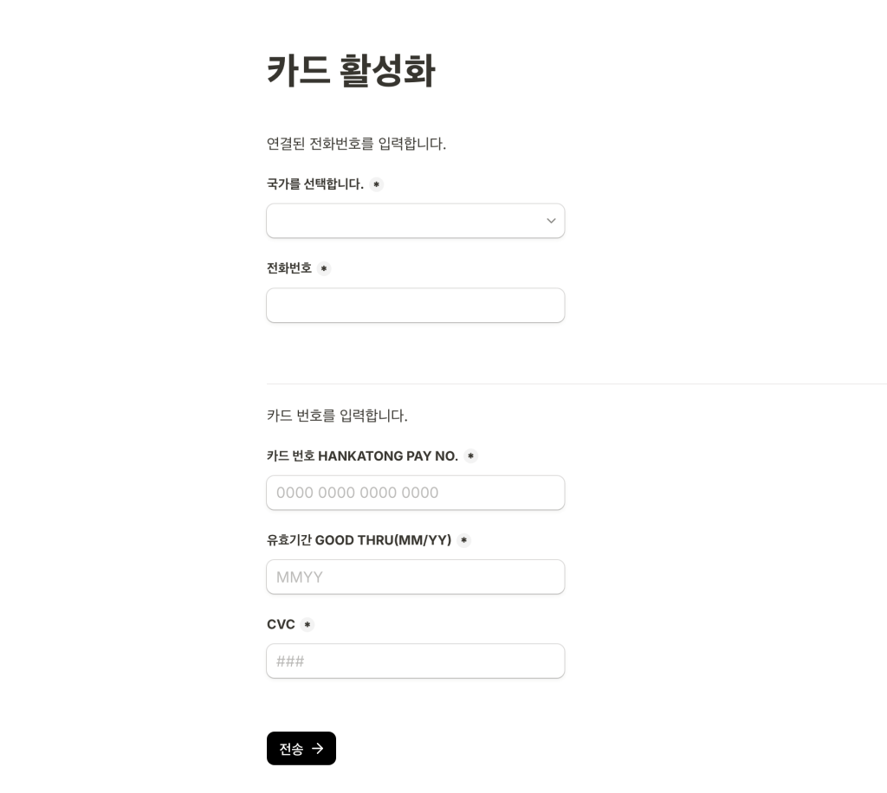Click the chevron on the country selector
Viewport: 887px width, 793px height.
tap(551, 221)
